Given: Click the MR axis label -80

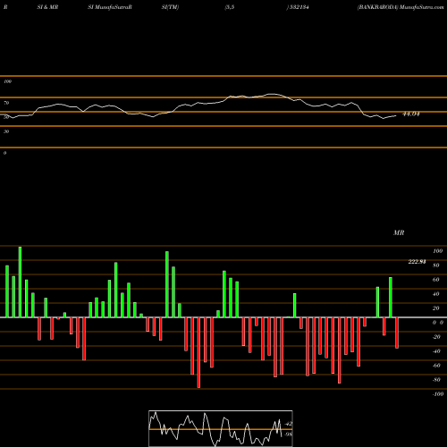Looking at the screenshot, I should coord(436,380).
